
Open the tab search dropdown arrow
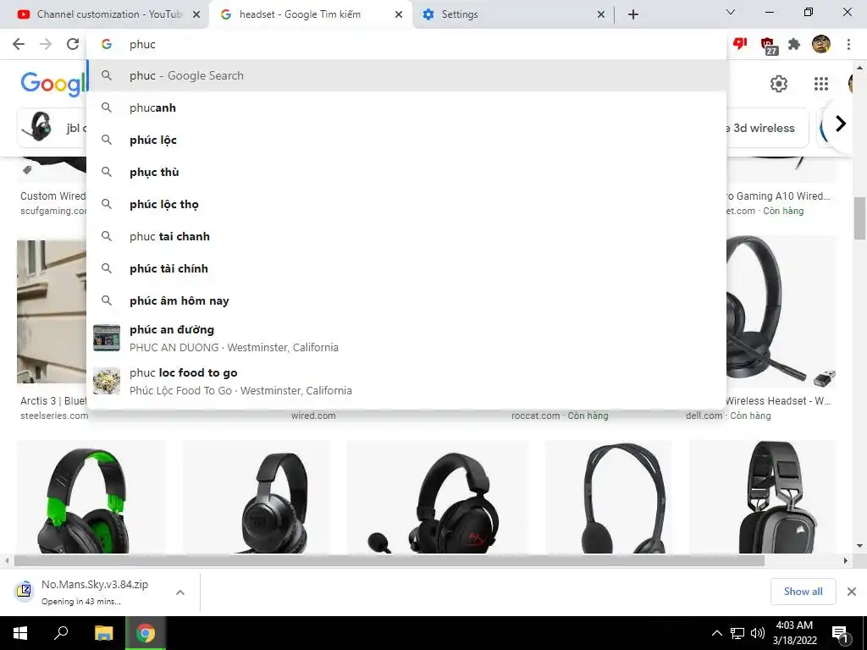731,12
